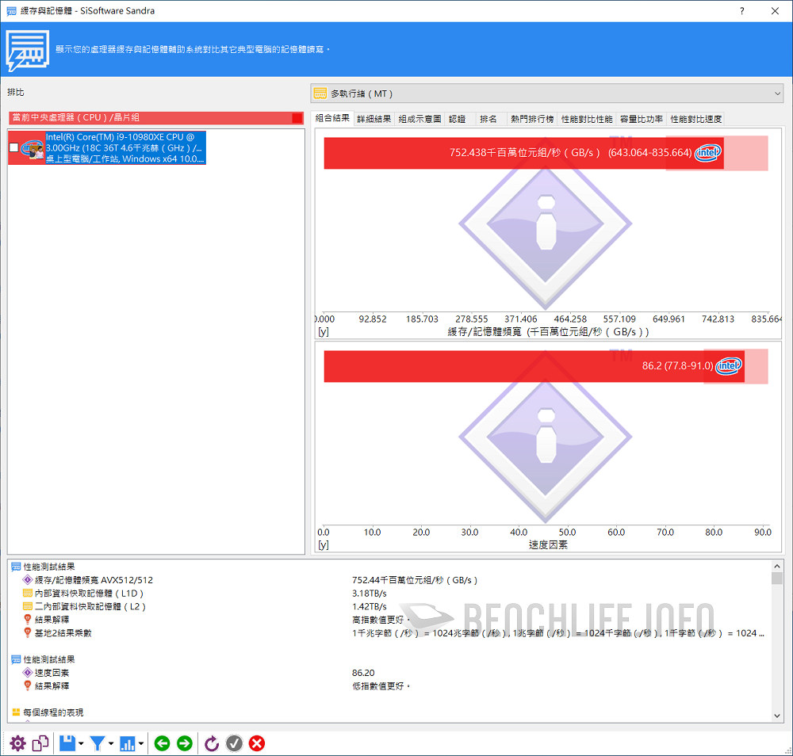Expand the chart icon dropdown arrow

coord(141,744)
